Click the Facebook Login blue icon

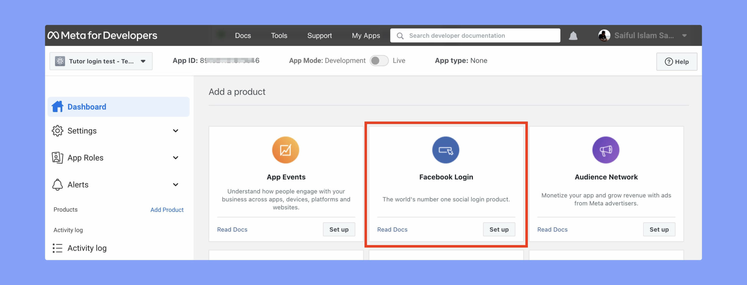click(446, 150)
